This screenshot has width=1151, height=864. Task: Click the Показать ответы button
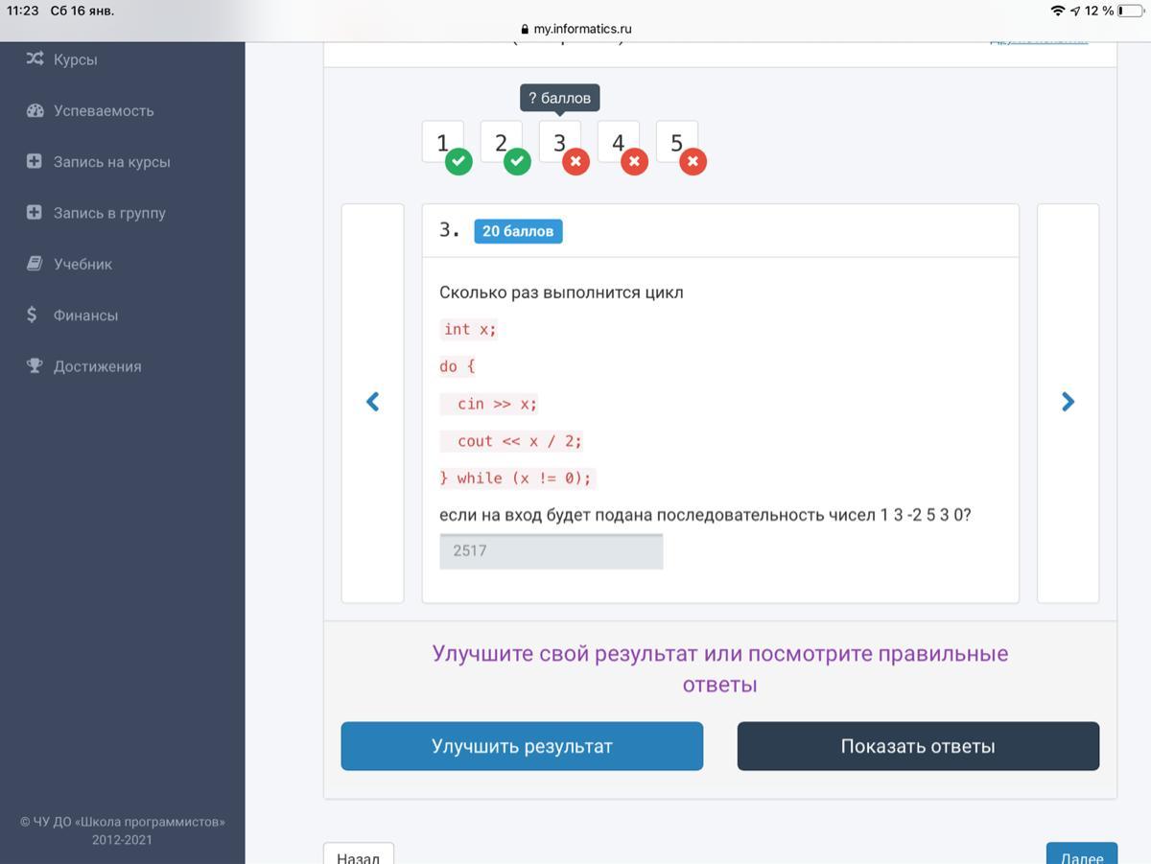(918, 746)
